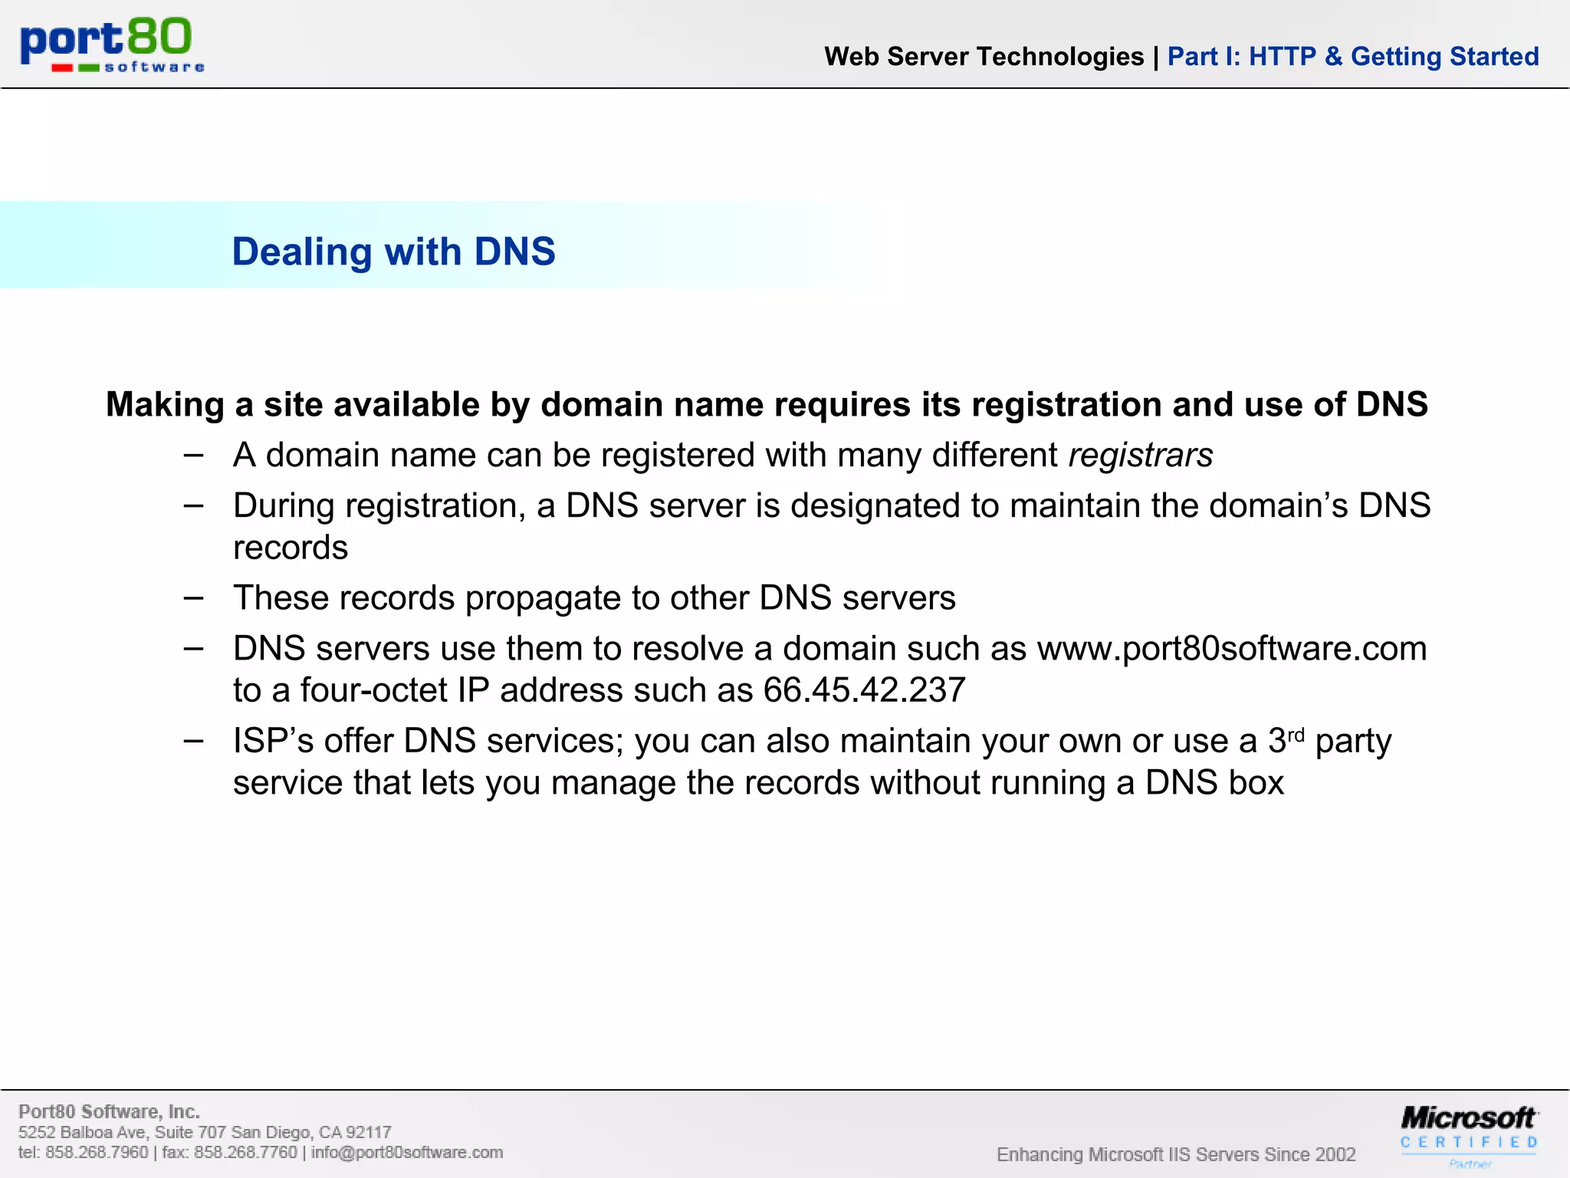Click the tel: 858.268.7960 phone number
This screenshot has height=1178, width=1570.
(84, 1152)
